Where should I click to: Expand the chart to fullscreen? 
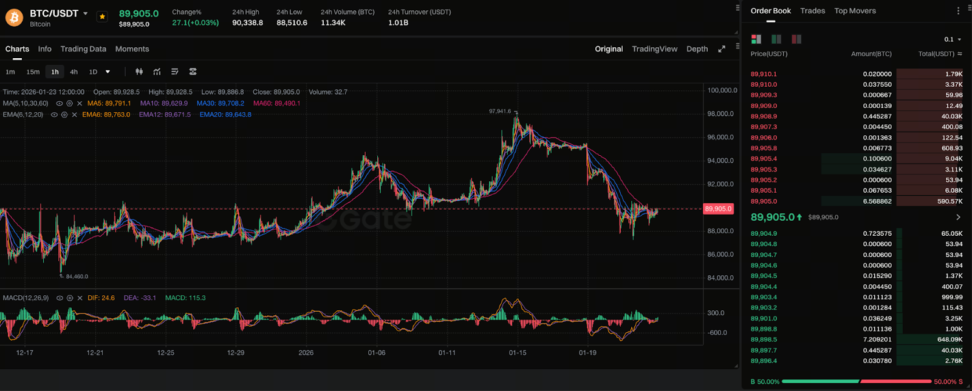point(722,49)
